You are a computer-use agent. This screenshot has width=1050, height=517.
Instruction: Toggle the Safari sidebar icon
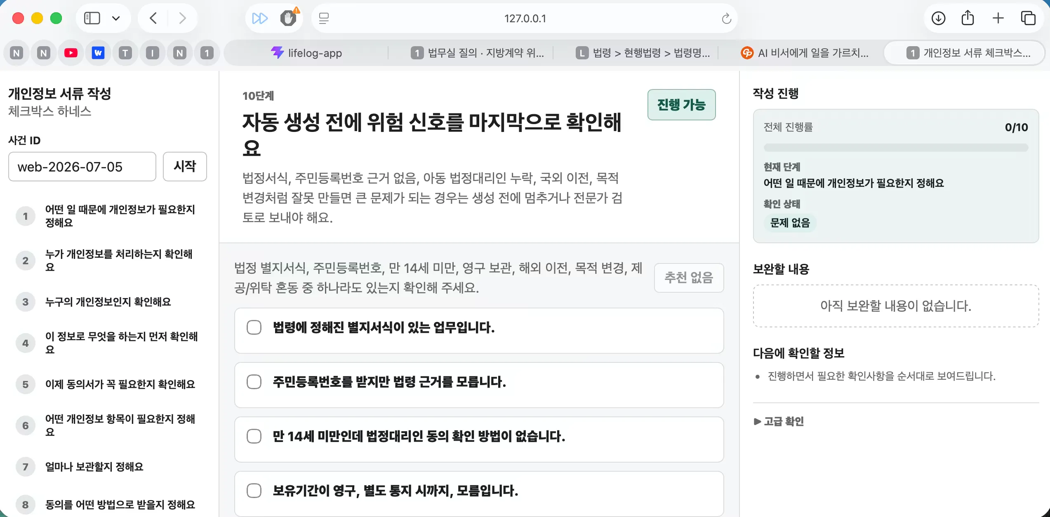pyautogui.click(x=92, y=18)
